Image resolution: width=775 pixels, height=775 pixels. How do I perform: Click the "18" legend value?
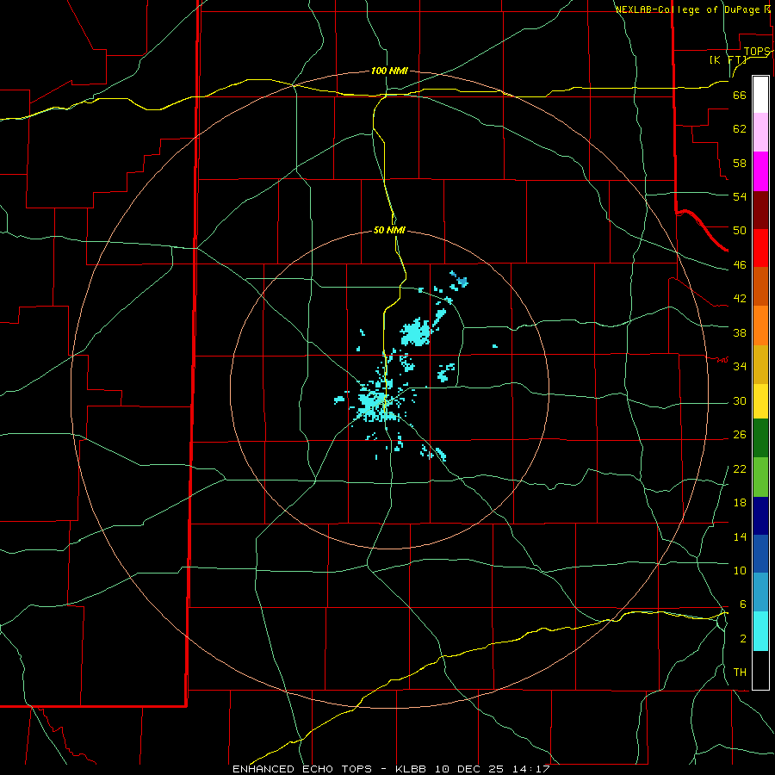click(740, 503)
